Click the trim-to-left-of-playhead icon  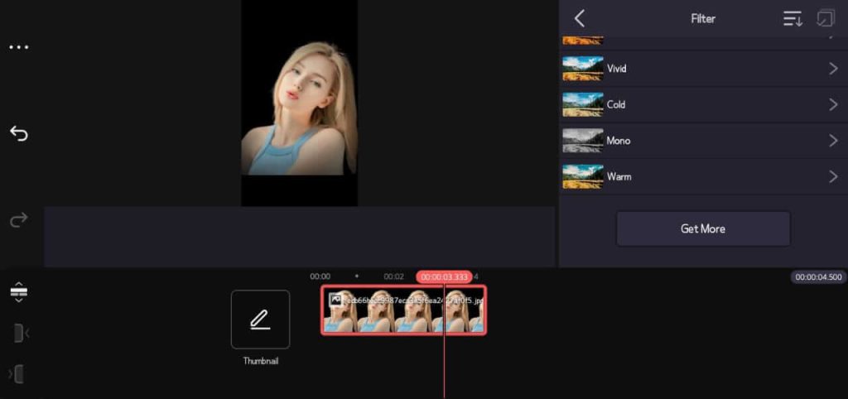[21, 333]
